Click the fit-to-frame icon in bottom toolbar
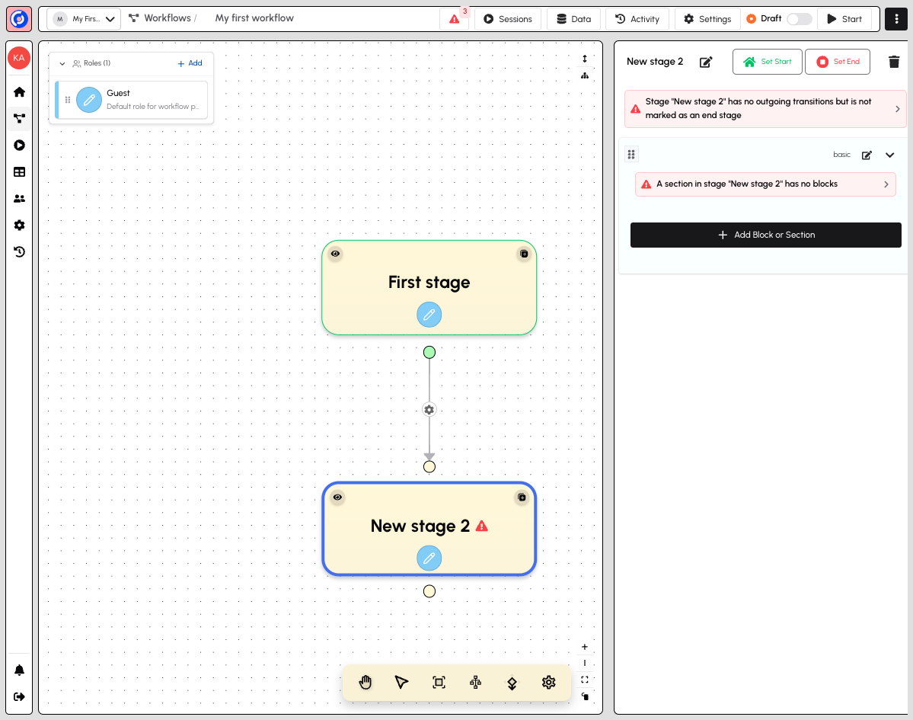The image size is (913, 720). click(x=439, y=682)
